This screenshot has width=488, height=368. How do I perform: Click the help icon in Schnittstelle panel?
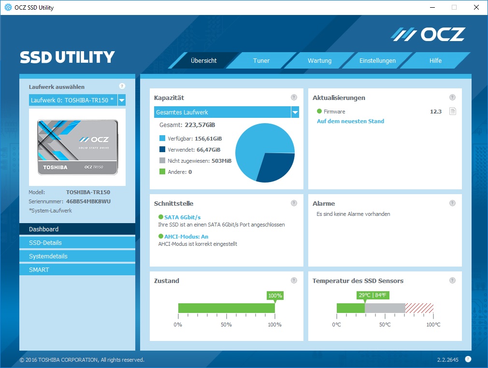click(294, 203)
